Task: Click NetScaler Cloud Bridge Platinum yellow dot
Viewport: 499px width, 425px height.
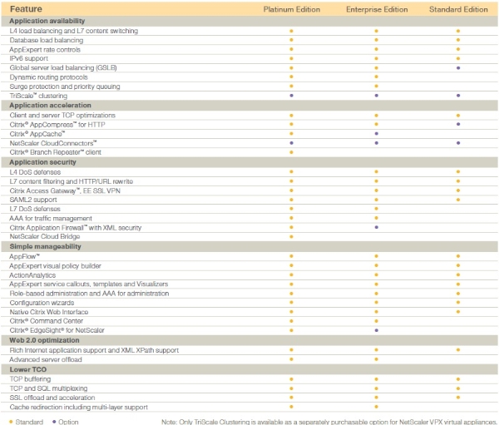Action: [x=291, y=236]
